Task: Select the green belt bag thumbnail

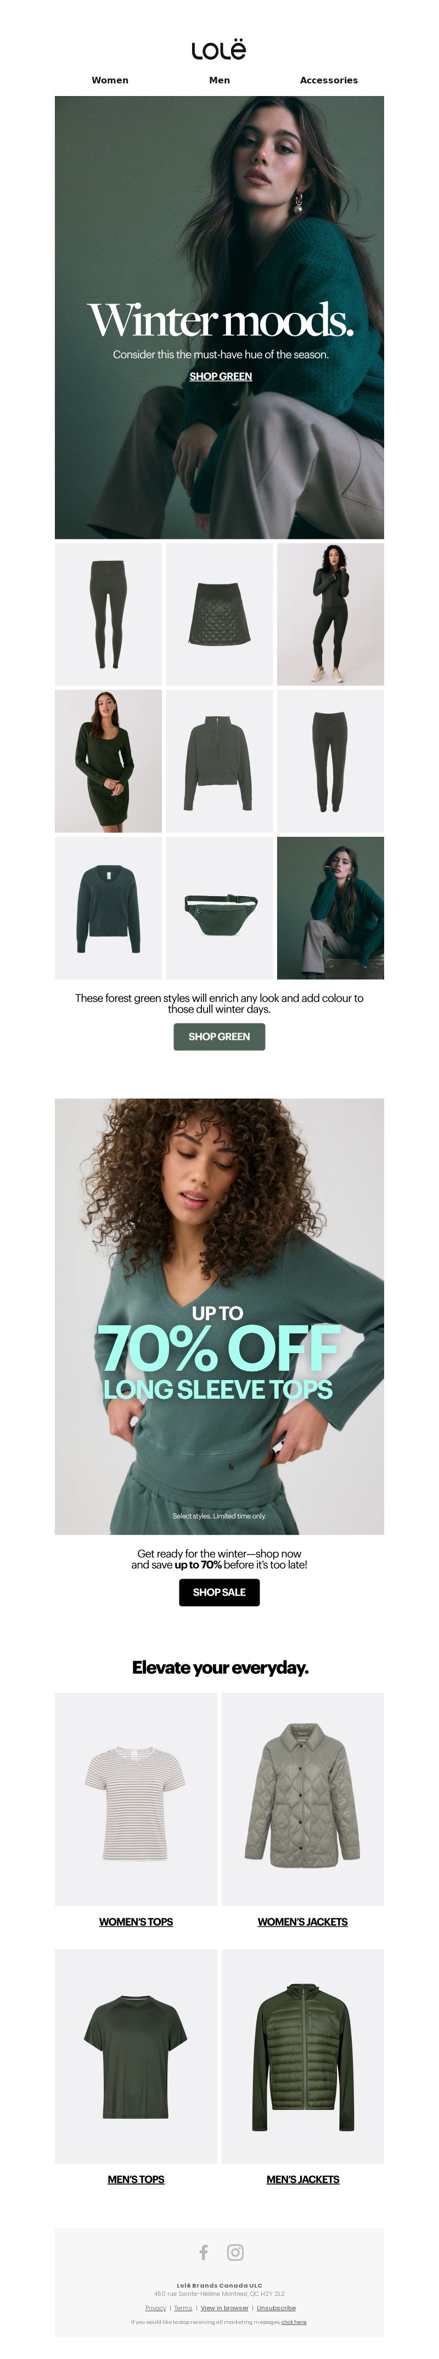Action: [x=219, y=908]
